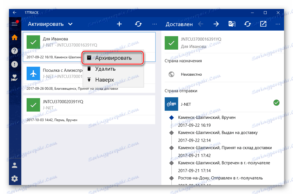
Task: Select parcel card JNTCU3700020391YQ
Action: [x=89, y=110]
